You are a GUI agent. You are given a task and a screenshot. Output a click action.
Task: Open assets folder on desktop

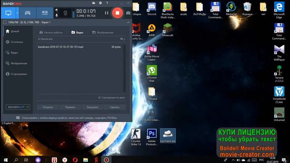pyautogui.click(x=184, y=9)
